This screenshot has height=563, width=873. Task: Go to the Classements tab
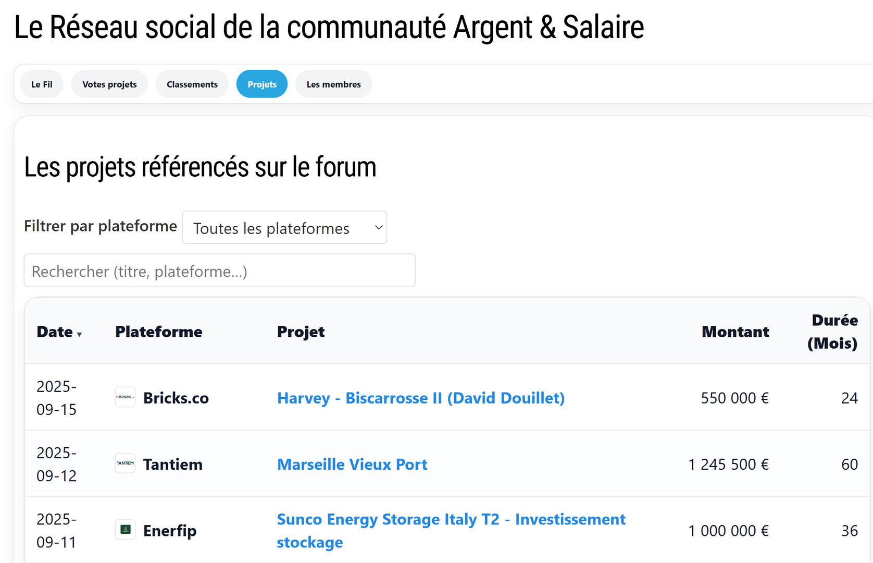[192, 84]
